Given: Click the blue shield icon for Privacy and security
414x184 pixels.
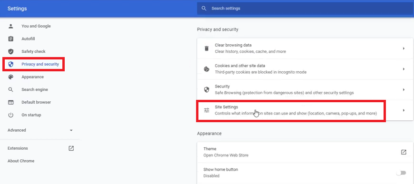Looking at the screenshot, I should pos(10,64).
